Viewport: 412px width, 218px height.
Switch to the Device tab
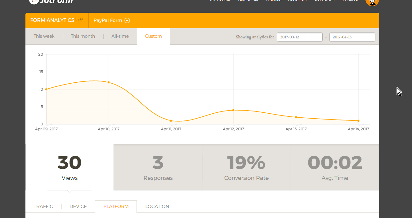click(x=78, y=207)
